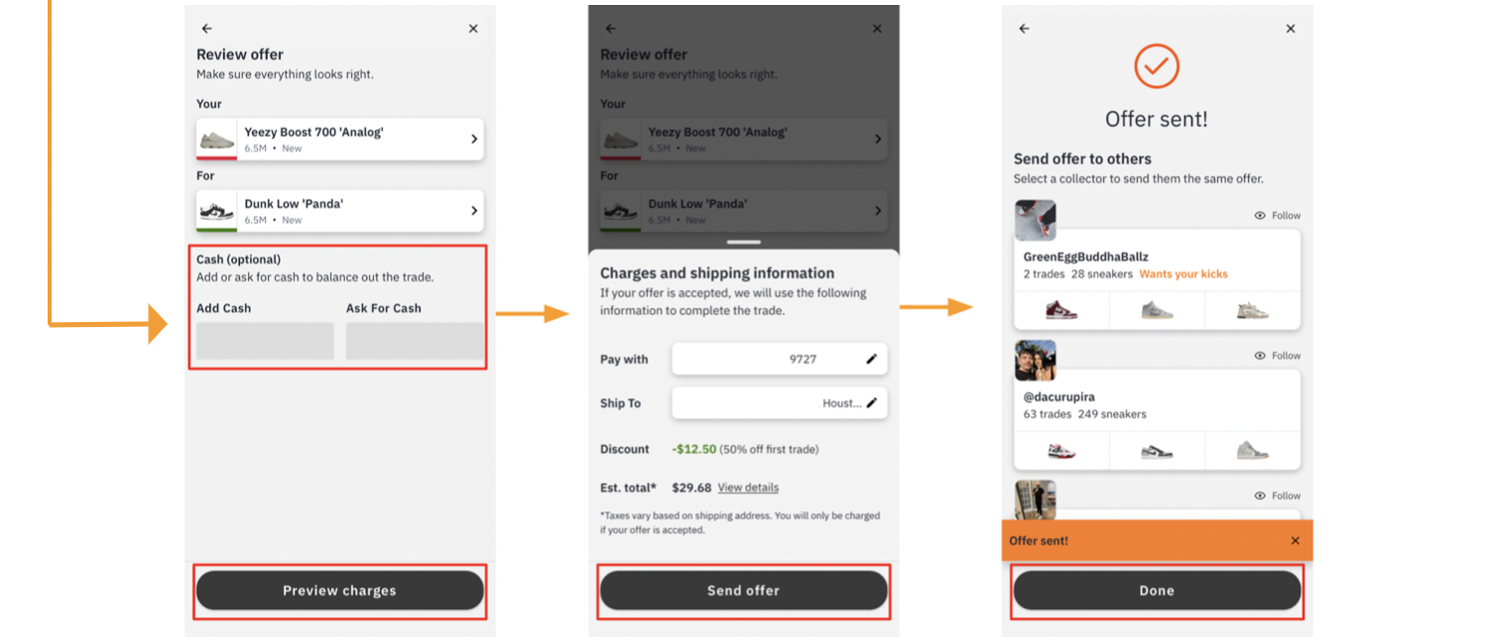The width and height of the screenshot is (1488, 640).
Task: Go back from the Review offer screen
Action: pos(206,29)
